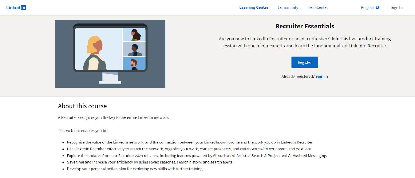Image resolution: width=415 pixels, height=178 pixels.
Task: Click 'This webinar enables you to:' text
Action: pyautogui.click(x=82, y=130)
